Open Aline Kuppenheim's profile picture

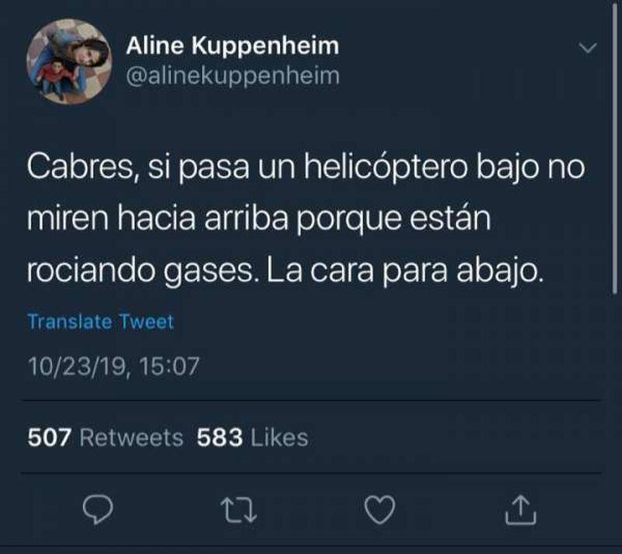point(69,61)
